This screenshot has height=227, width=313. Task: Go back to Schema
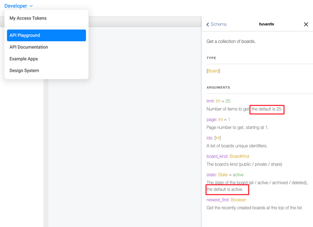(x=218, y=24)
